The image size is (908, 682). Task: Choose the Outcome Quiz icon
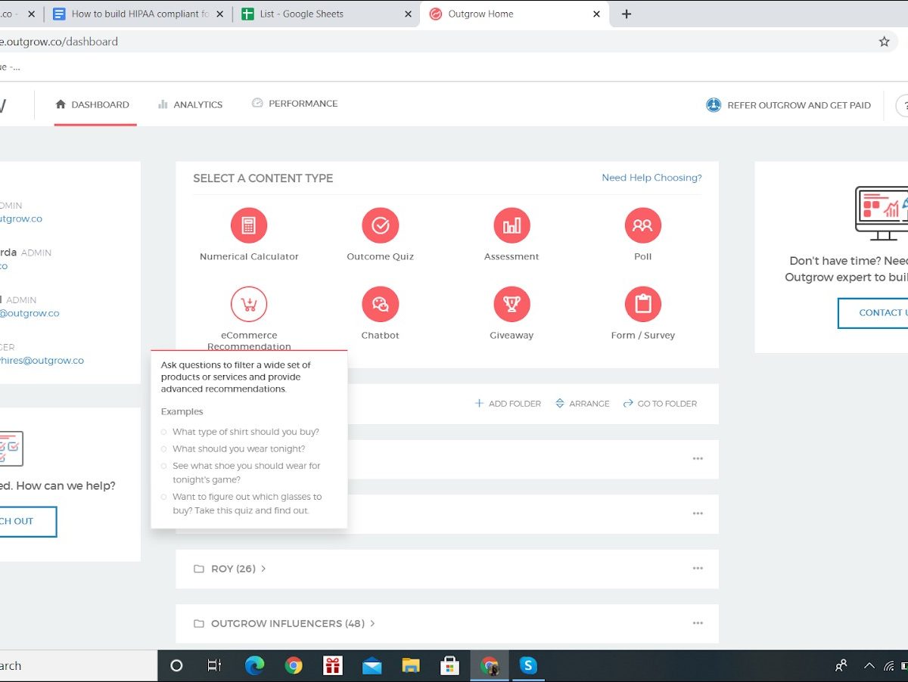coord(380,225)
